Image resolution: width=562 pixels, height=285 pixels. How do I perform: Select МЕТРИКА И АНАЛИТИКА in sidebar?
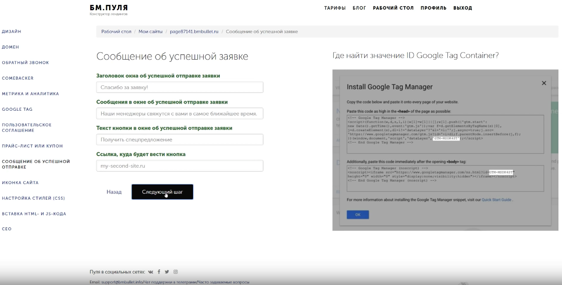point(30,94)
